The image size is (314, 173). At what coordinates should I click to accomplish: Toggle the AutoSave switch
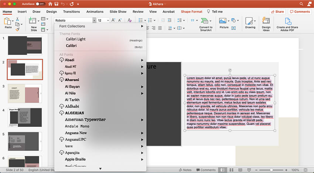pos(40,4)
